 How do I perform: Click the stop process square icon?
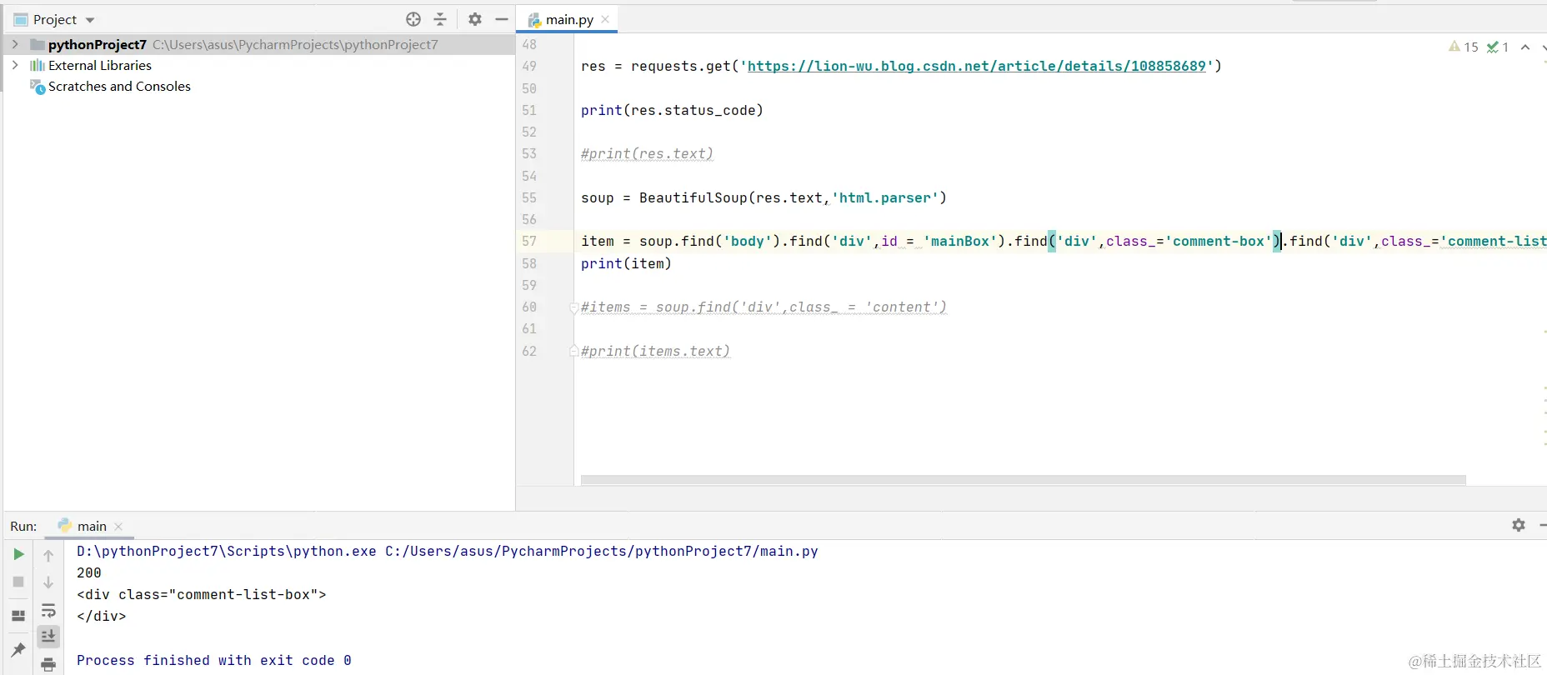point(18,582)
